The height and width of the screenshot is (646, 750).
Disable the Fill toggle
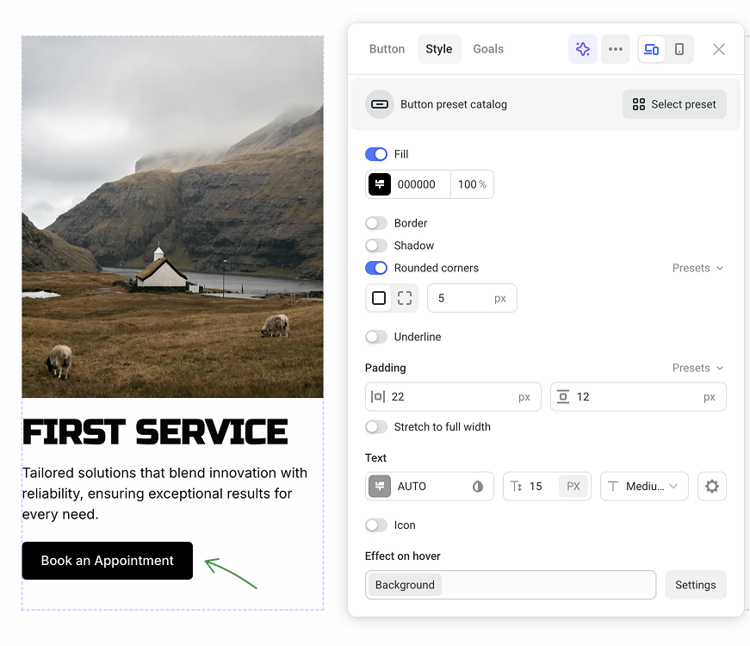pos(376,154)
